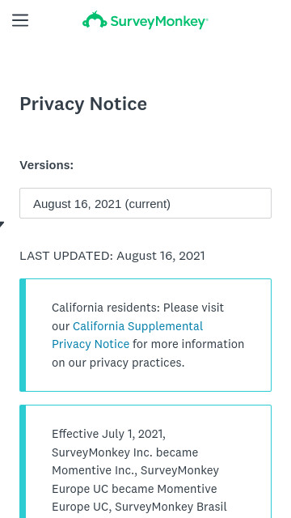
Task: Click the "Effective July 1, 2021," line
Action: [x=108, y=434]
